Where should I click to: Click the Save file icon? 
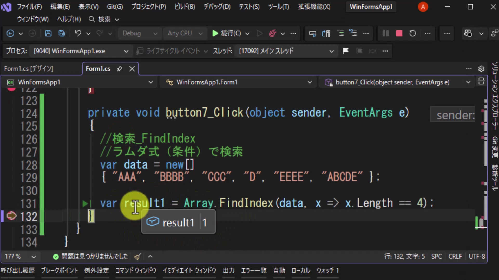coord(48,33)
